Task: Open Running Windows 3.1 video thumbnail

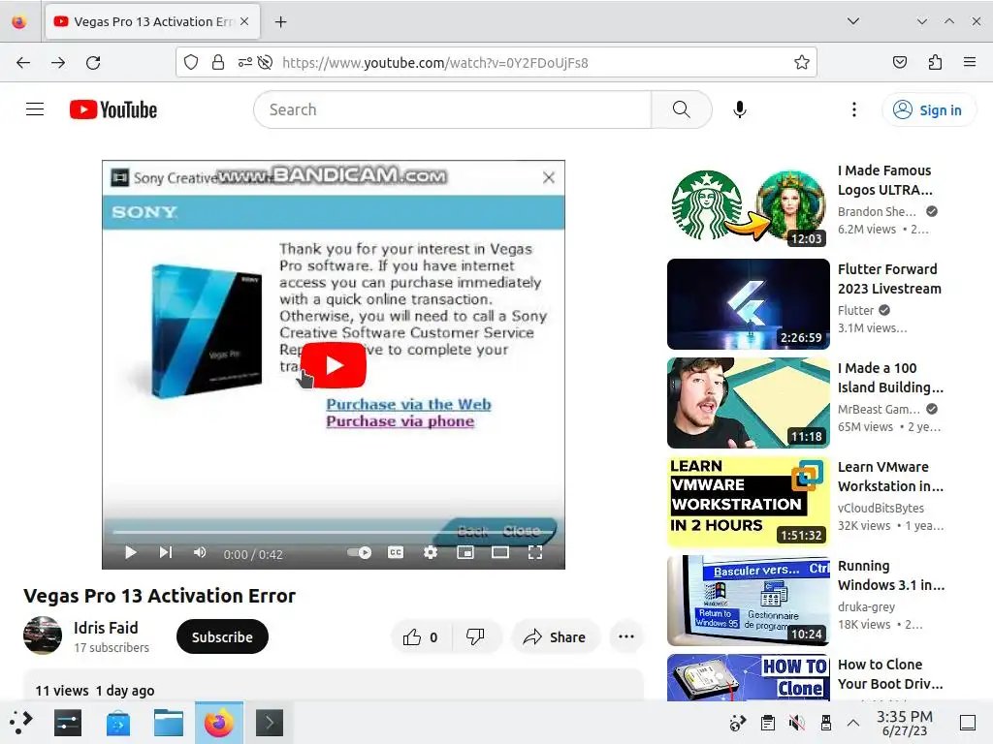Action: [749, 601]
